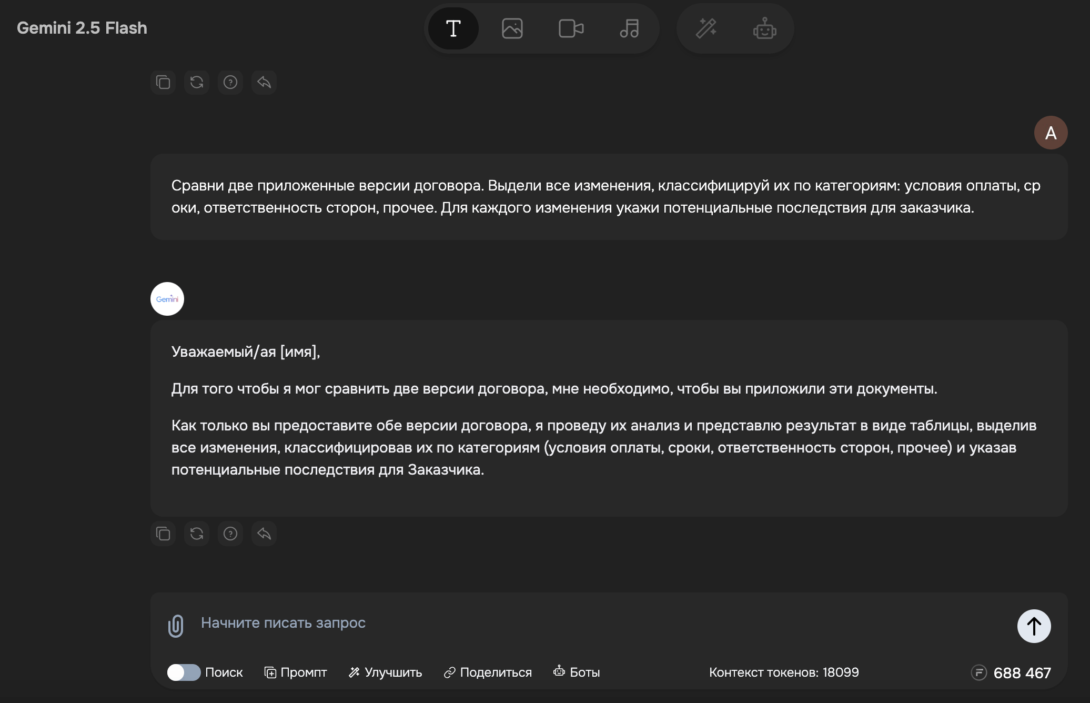Screen dimensions: 1090x703
Task: Click the Промпт button
Action: coord(296,672)
